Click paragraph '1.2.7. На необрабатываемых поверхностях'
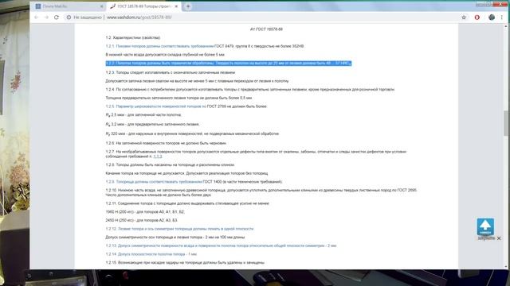 (x=256, y=154)
